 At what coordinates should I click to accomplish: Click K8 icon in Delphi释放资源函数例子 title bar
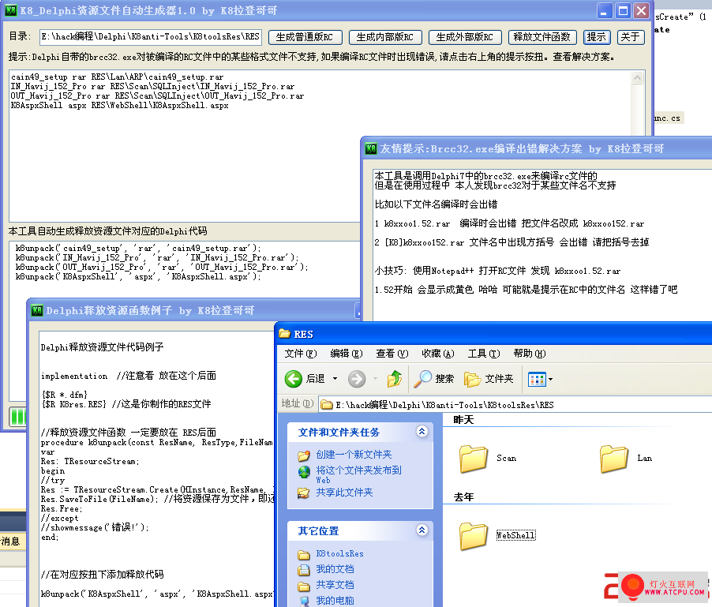click(37, 310)
